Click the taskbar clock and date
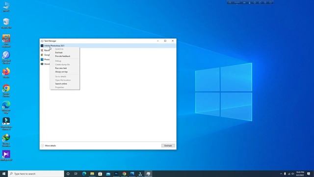This screenshot has width=314, height=177. click(x=300, y=174)
